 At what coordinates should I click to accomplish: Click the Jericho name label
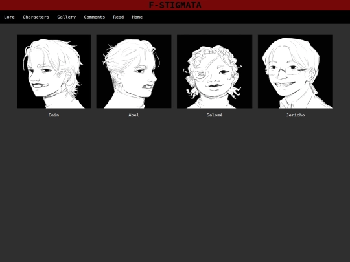point(296,115)
